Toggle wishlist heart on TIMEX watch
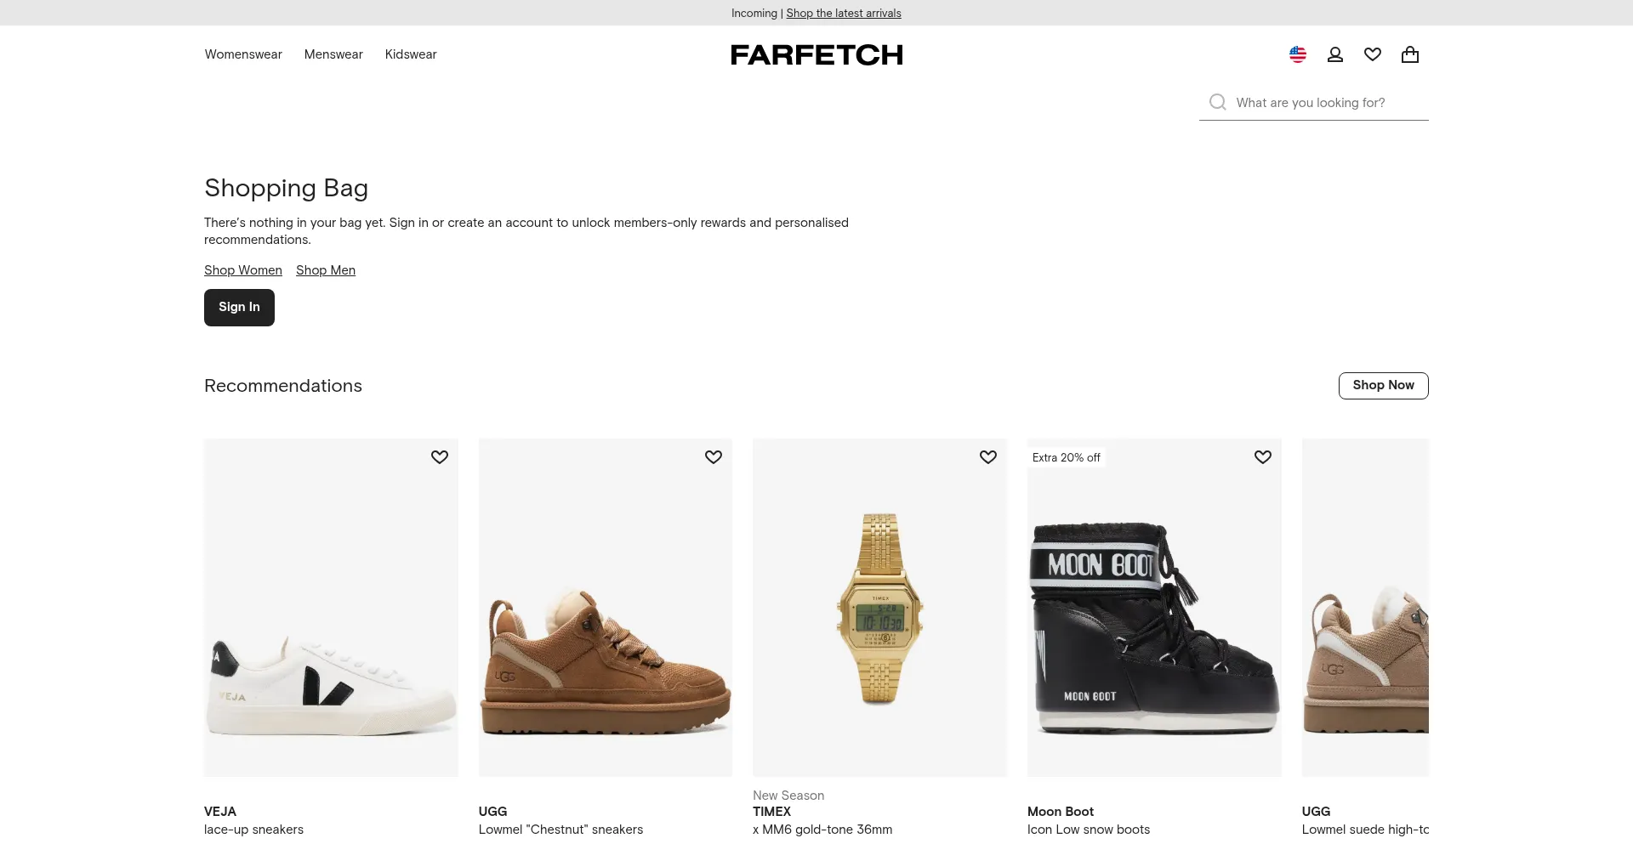 988,457
